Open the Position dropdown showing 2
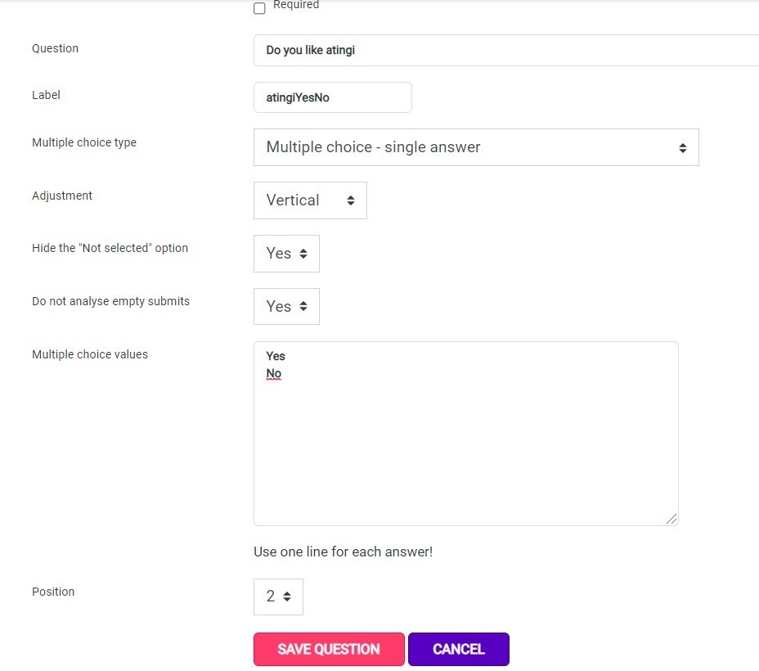Image resolution: width=759 pixels, height=671 pixels. coord(278,597)
